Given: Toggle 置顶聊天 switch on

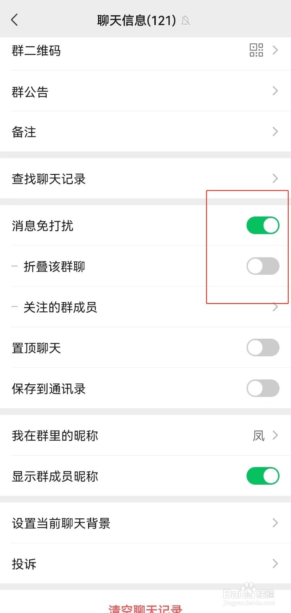Looking at the screenshot, I should click(x=263, y=347).
